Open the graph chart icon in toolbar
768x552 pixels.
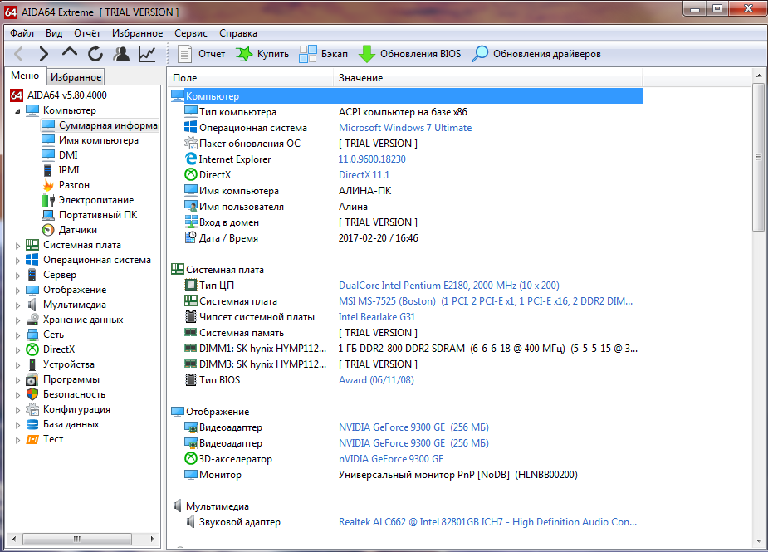click(147, 54)
